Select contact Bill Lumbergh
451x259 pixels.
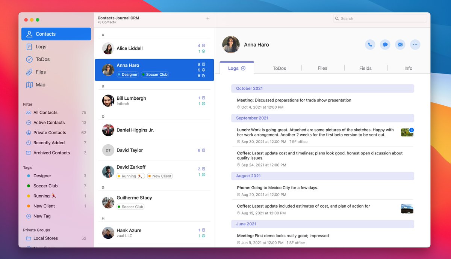click(154, 101)
